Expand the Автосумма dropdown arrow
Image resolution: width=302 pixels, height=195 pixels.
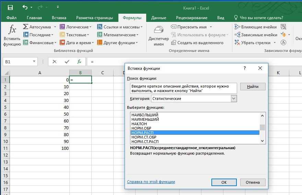[x=55, y=27]
